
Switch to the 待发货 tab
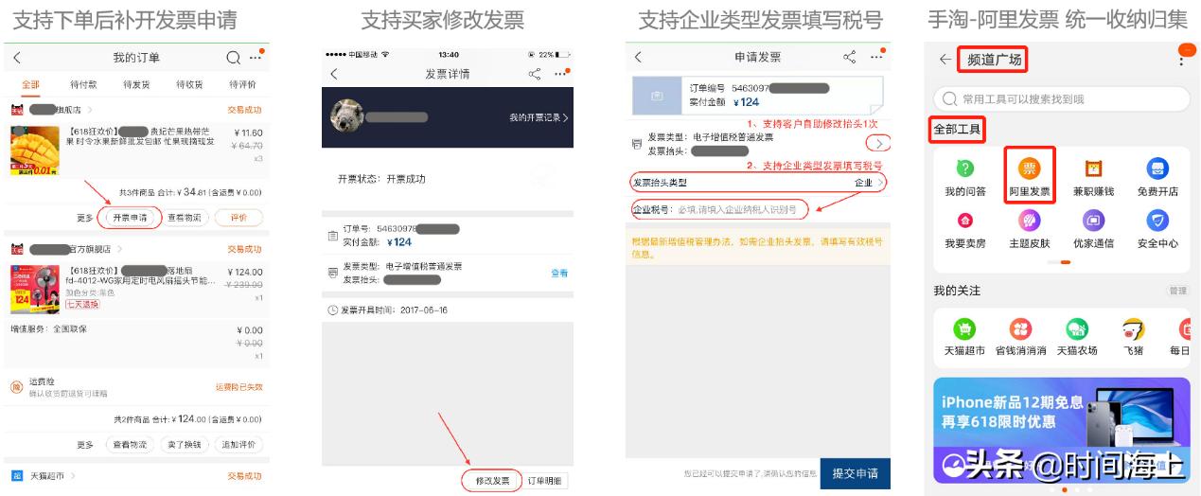click(136, 84)
